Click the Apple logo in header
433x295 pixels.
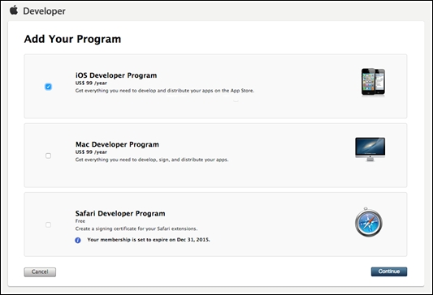[x=14, y=11]
